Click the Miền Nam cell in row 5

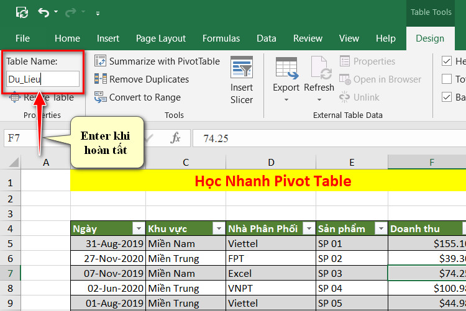pos(186,243)
